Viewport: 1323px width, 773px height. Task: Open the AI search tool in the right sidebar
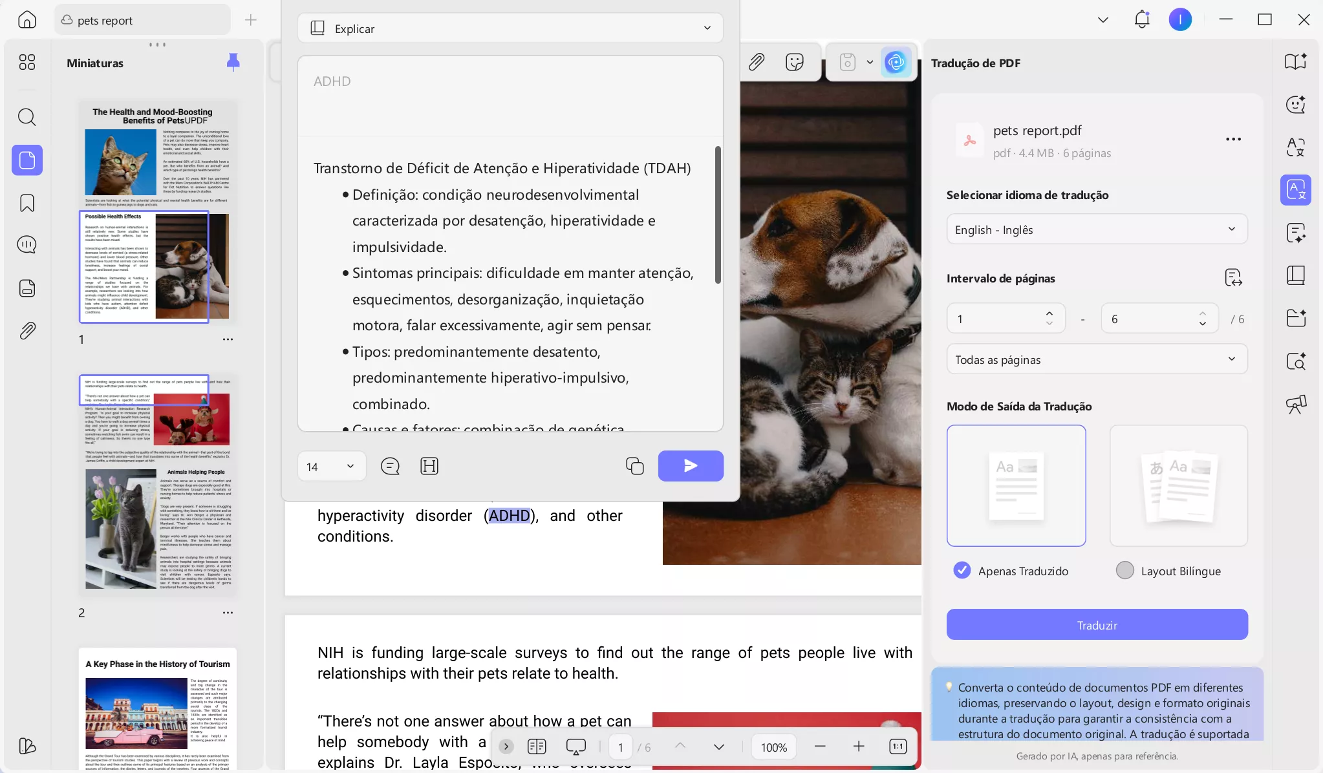coord(1296,361)
